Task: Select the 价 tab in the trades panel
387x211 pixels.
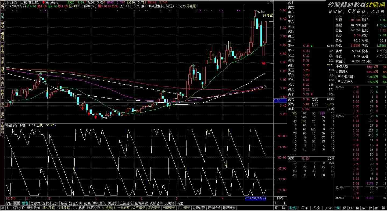Action: (x=345, y=208)
